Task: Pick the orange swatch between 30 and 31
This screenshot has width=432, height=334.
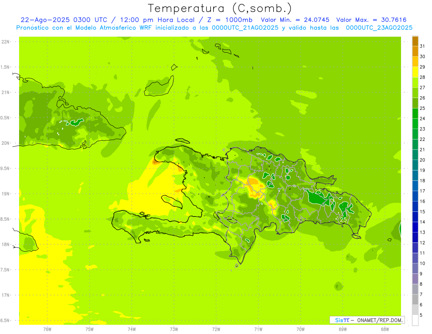Action: click(415, 51)
